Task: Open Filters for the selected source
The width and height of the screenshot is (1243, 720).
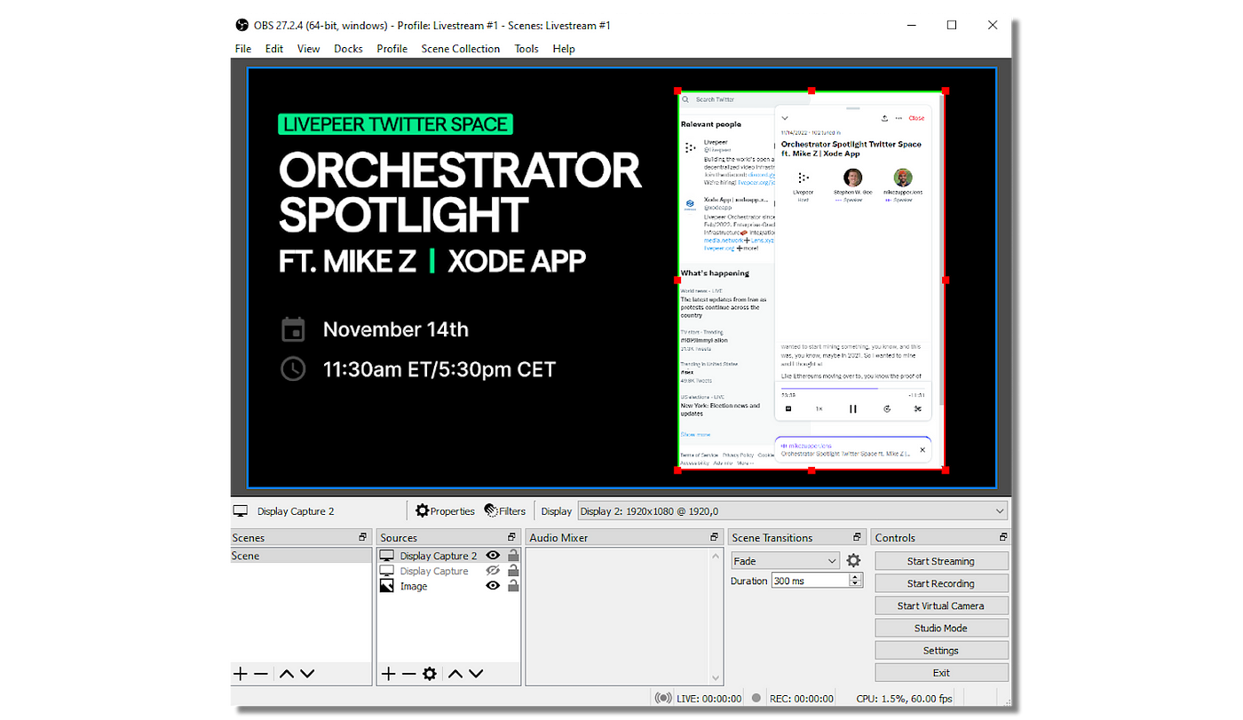Action: coord(504,510)
